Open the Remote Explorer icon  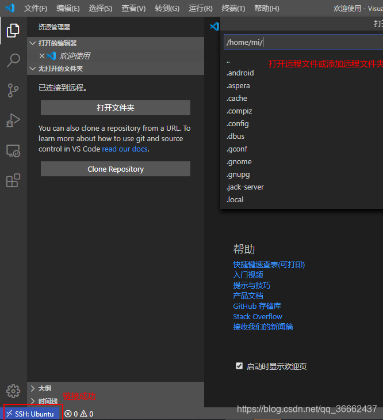click(13, 150)
